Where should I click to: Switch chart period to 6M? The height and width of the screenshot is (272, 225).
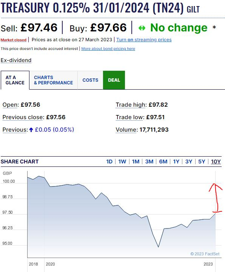point(163,162)
